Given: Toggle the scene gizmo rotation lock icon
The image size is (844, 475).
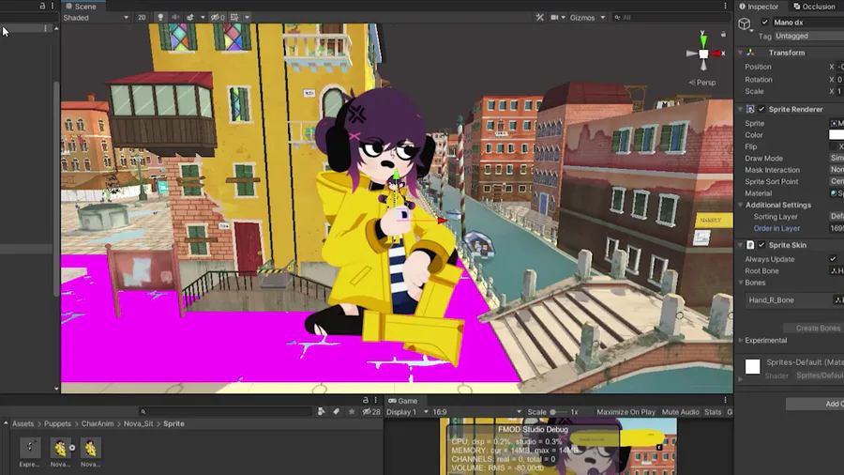Looking at the screenshot, I should point(723,34).
